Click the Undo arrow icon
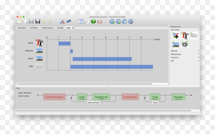The height and width of the screenshot is (134, 215). pyautogui.click(x=44, y=21)
